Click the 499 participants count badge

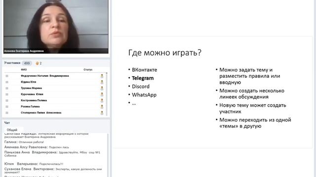[x=27, y=63]
